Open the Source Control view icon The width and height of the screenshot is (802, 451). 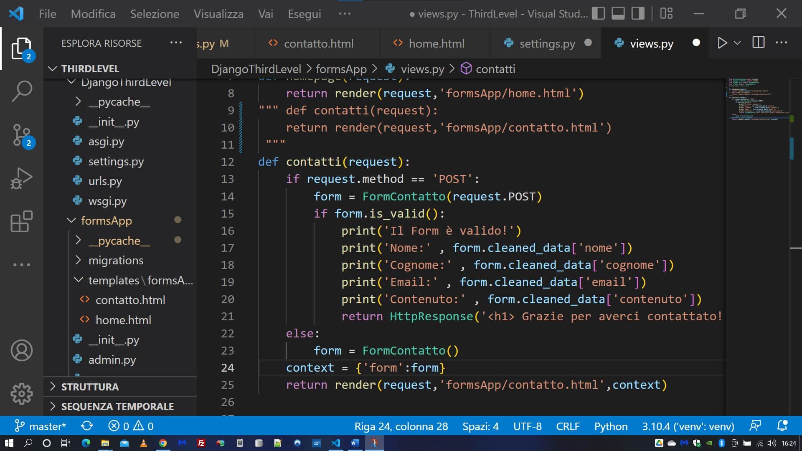[x=22, y=136]
